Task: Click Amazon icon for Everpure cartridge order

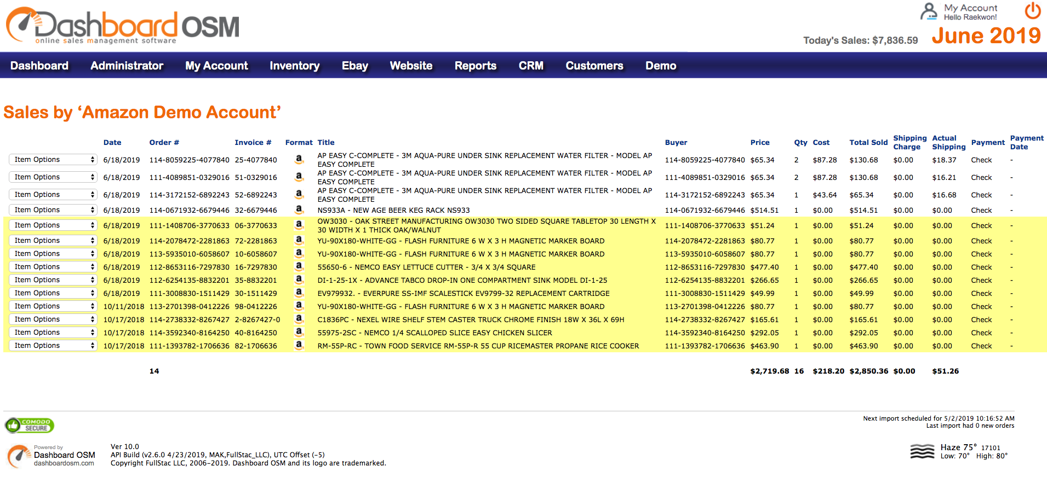Action: click(299, 293)
